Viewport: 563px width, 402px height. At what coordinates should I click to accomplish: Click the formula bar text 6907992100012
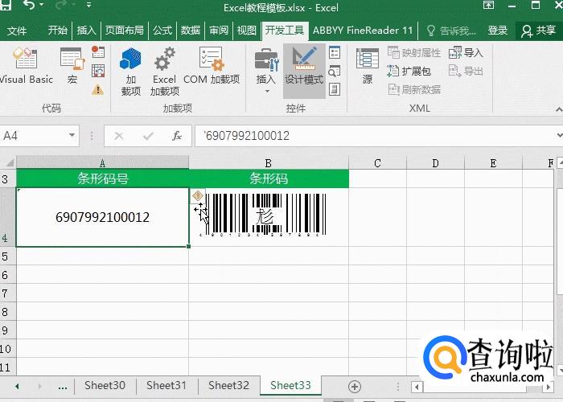pyautogui.click(x=248, y=136)
